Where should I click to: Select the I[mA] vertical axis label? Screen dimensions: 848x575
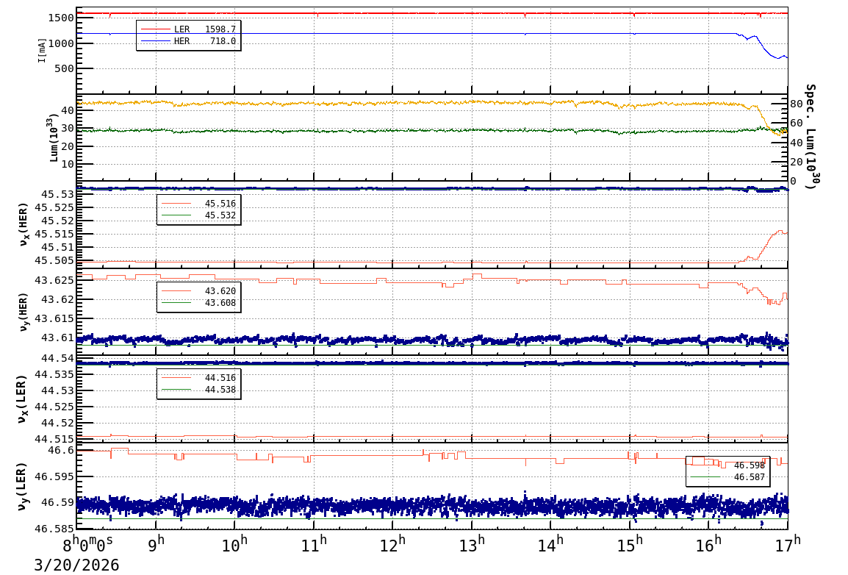point(43,50)
